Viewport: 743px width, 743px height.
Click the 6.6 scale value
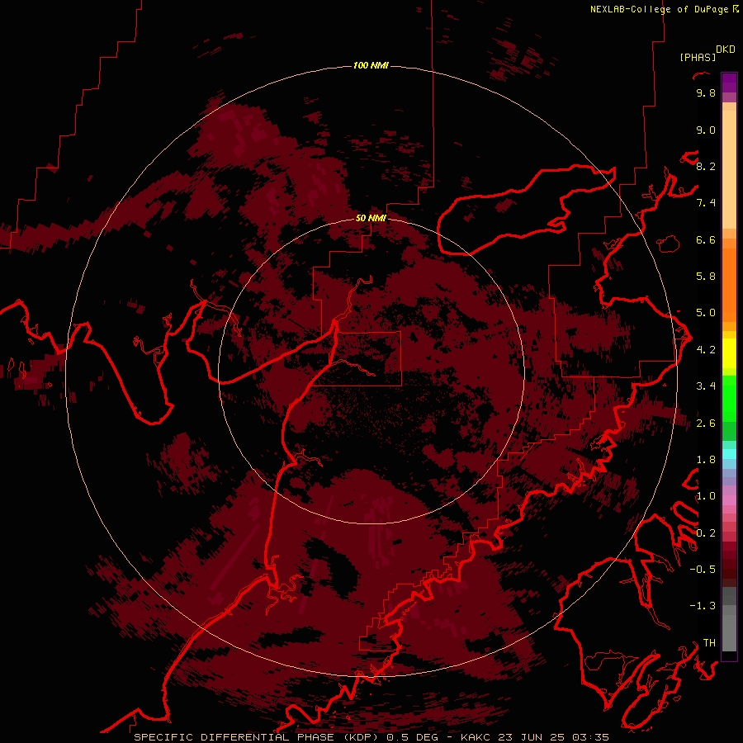706,240
